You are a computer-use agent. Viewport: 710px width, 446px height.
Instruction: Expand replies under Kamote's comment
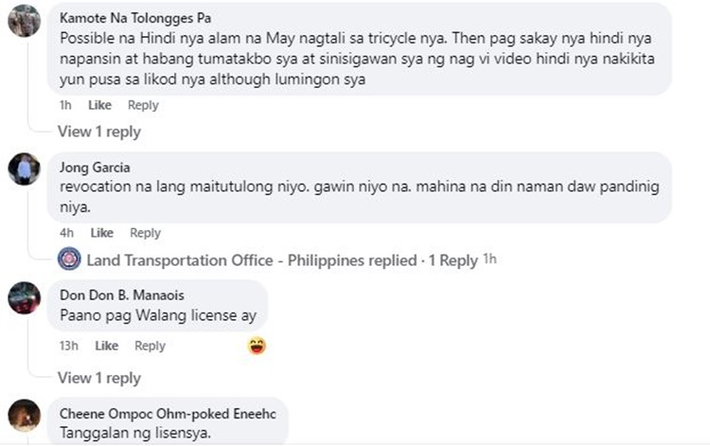(x=99, y=132)
